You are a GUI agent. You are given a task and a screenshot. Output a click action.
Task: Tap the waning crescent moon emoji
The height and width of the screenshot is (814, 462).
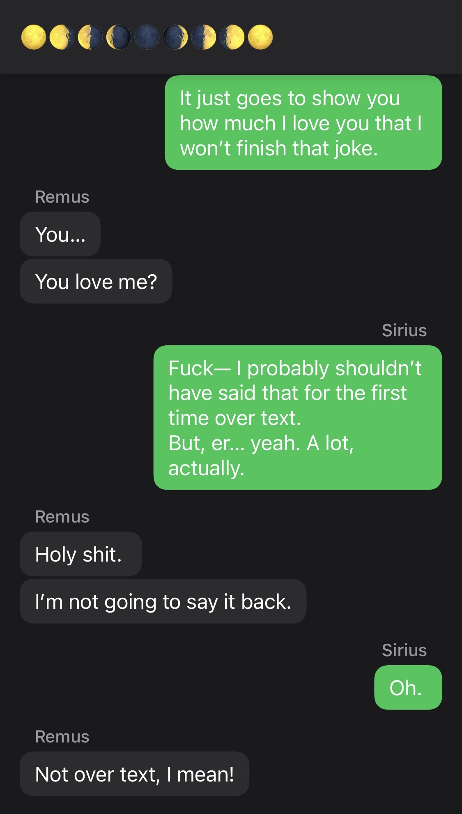pos(119,37)
